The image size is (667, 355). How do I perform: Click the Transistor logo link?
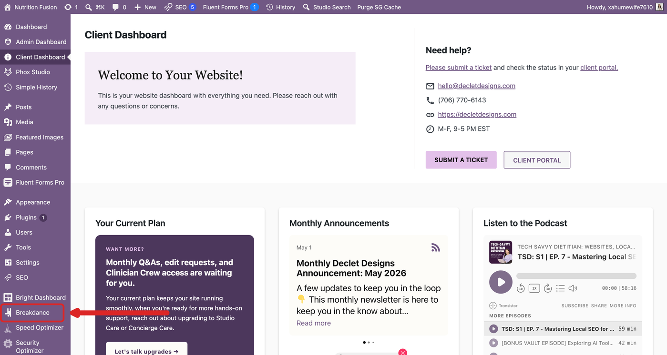[503, 306]
